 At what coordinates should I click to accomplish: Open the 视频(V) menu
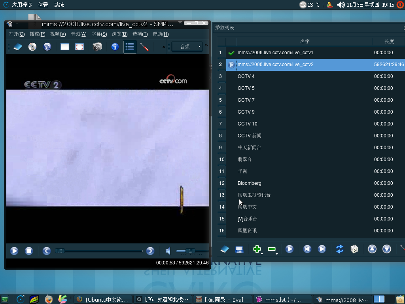58,34
